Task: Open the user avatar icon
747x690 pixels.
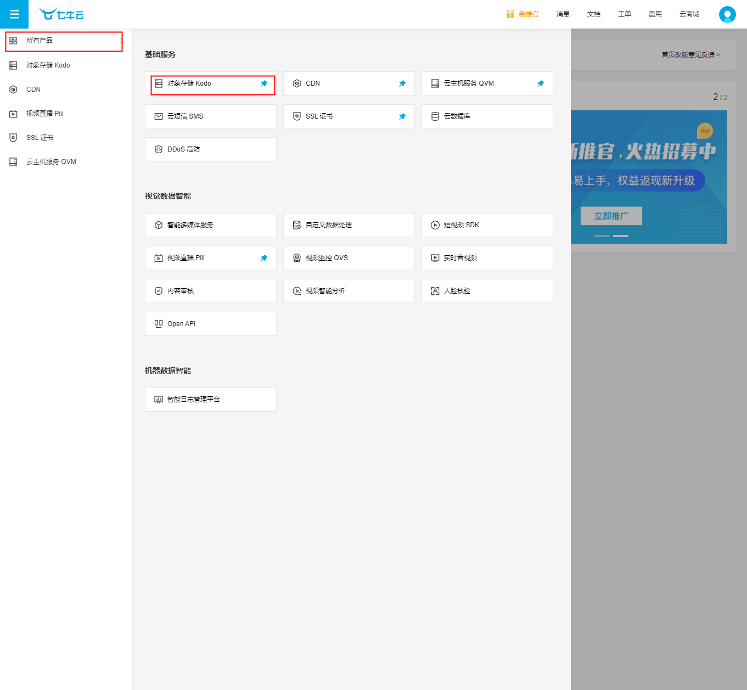Action: [x=727, y=14]
